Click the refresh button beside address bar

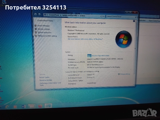[x=103, y=16]
